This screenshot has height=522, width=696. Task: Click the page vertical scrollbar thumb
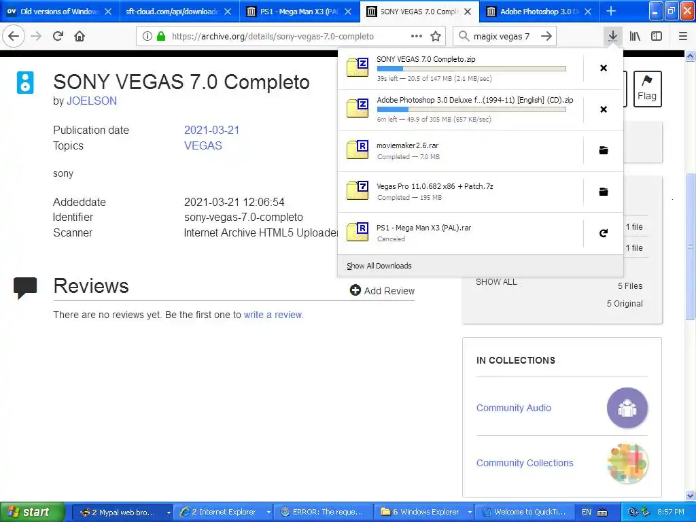coord(690,246)
